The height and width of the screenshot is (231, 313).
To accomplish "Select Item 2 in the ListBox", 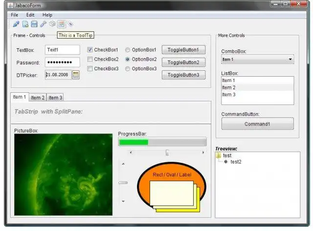I will pyautogui.click(x=258, y=87).
